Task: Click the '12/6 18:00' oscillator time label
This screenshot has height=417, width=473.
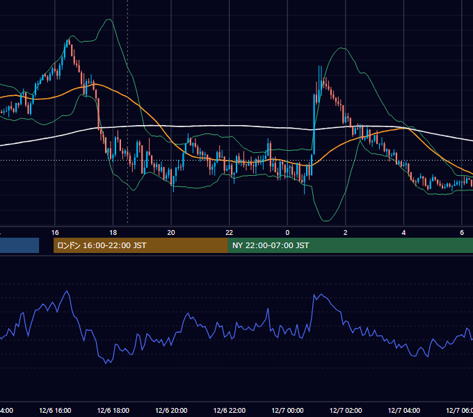Action: (x=113, y=410)
